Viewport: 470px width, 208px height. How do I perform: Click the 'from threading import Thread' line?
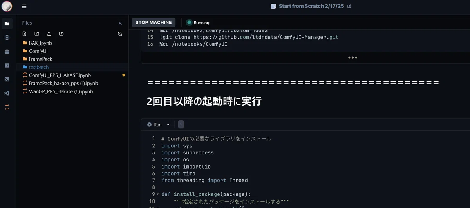[204, 180]
